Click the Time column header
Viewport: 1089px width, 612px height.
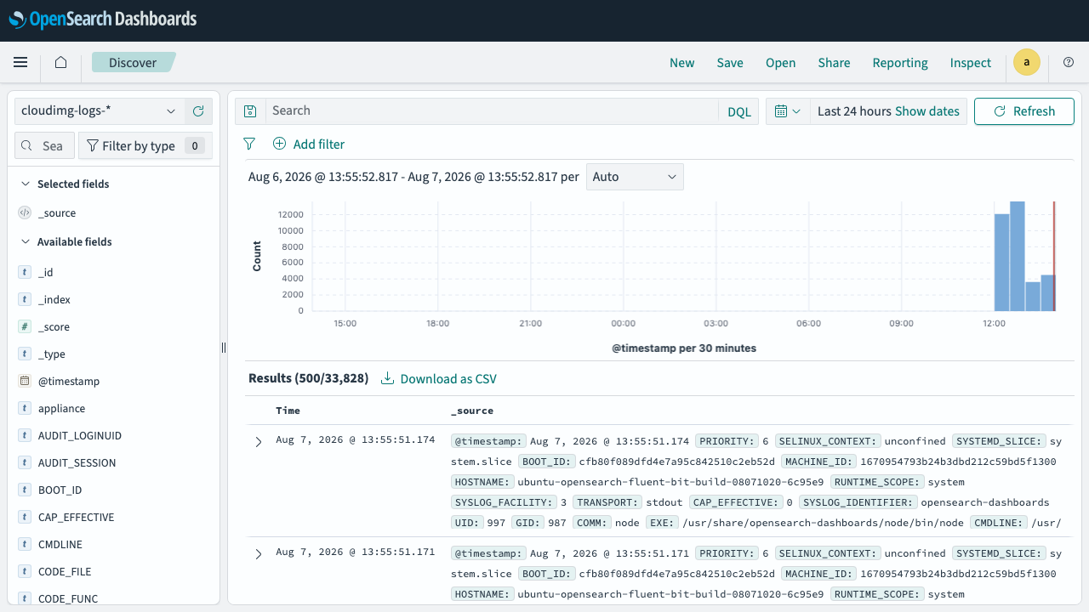(288, 411)
